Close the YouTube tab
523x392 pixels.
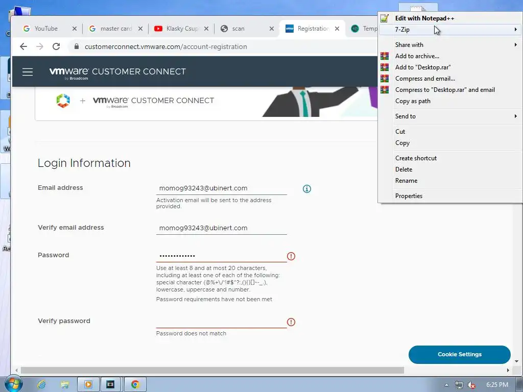75,29
